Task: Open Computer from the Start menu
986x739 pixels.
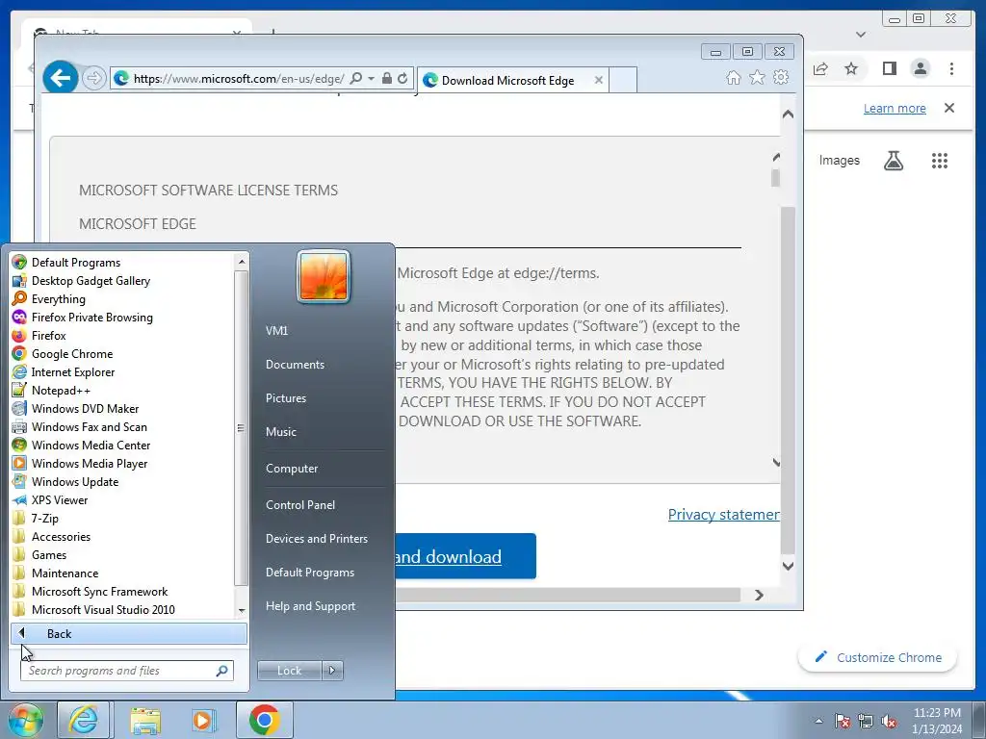Action: click(x=291, y=469)
